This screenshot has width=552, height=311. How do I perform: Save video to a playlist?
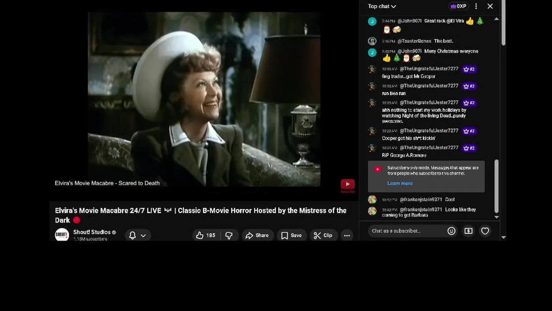click(x=291, y=235)
